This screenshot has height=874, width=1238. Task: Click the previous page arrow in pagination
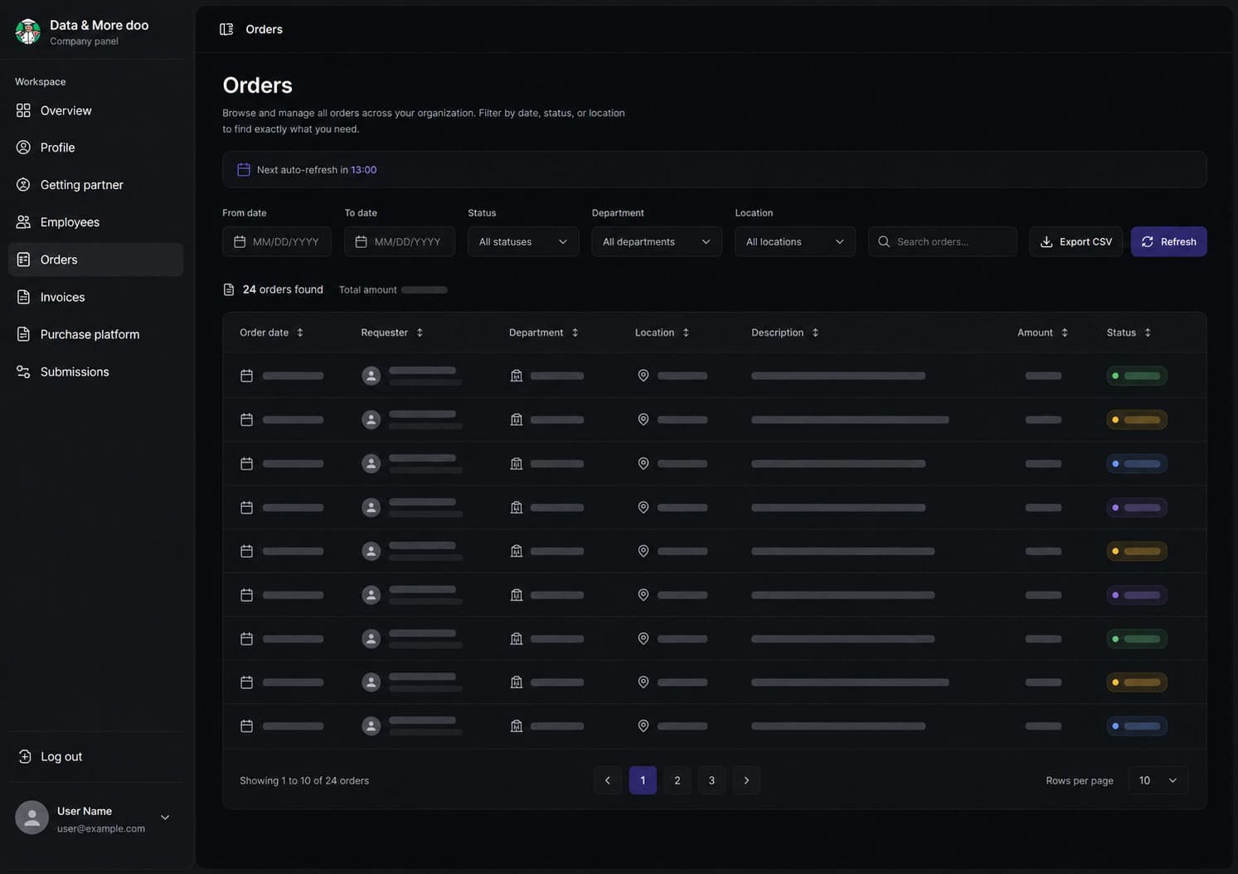click(608, 780)
